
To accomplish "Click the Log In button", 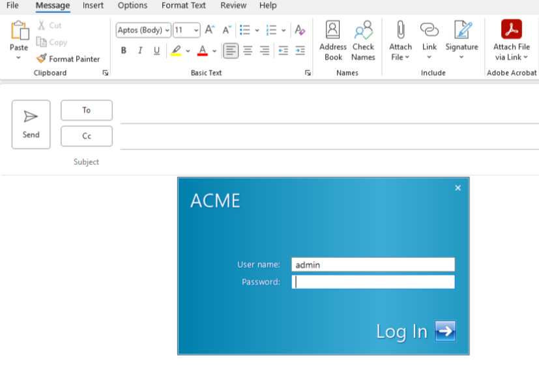I will click(x=415, y=331).
